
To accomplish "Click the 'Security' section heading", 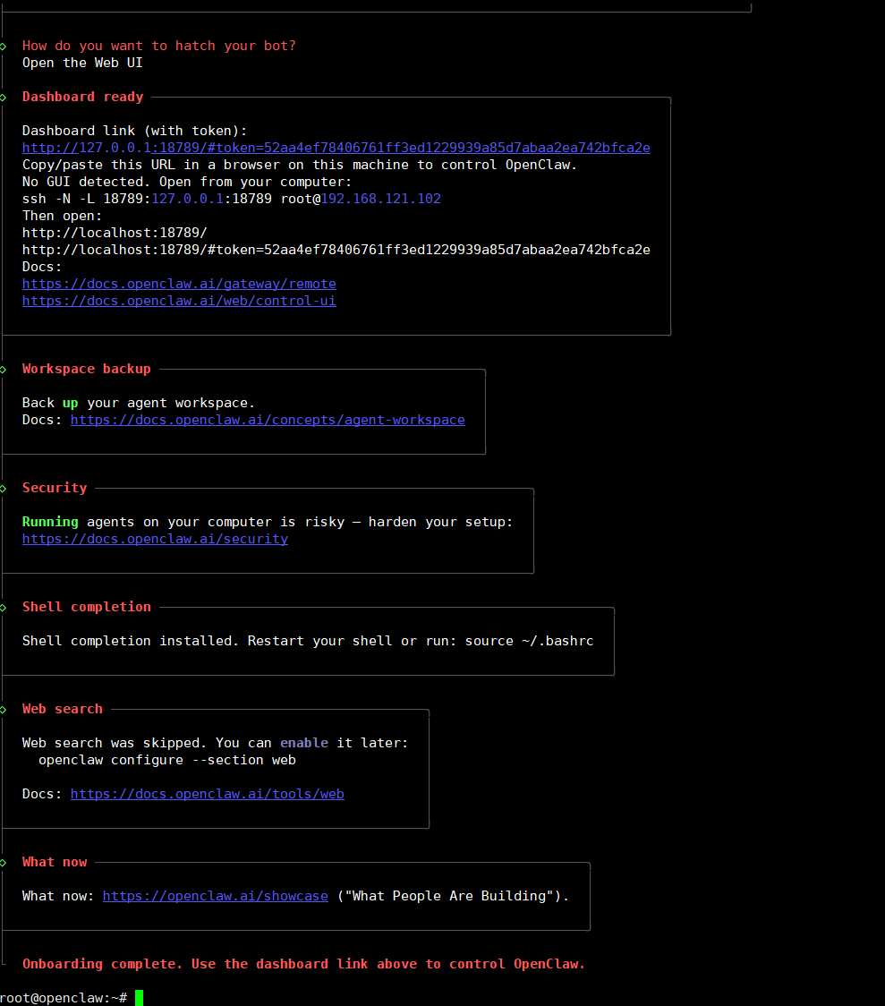I will click(x=55, y=488).
